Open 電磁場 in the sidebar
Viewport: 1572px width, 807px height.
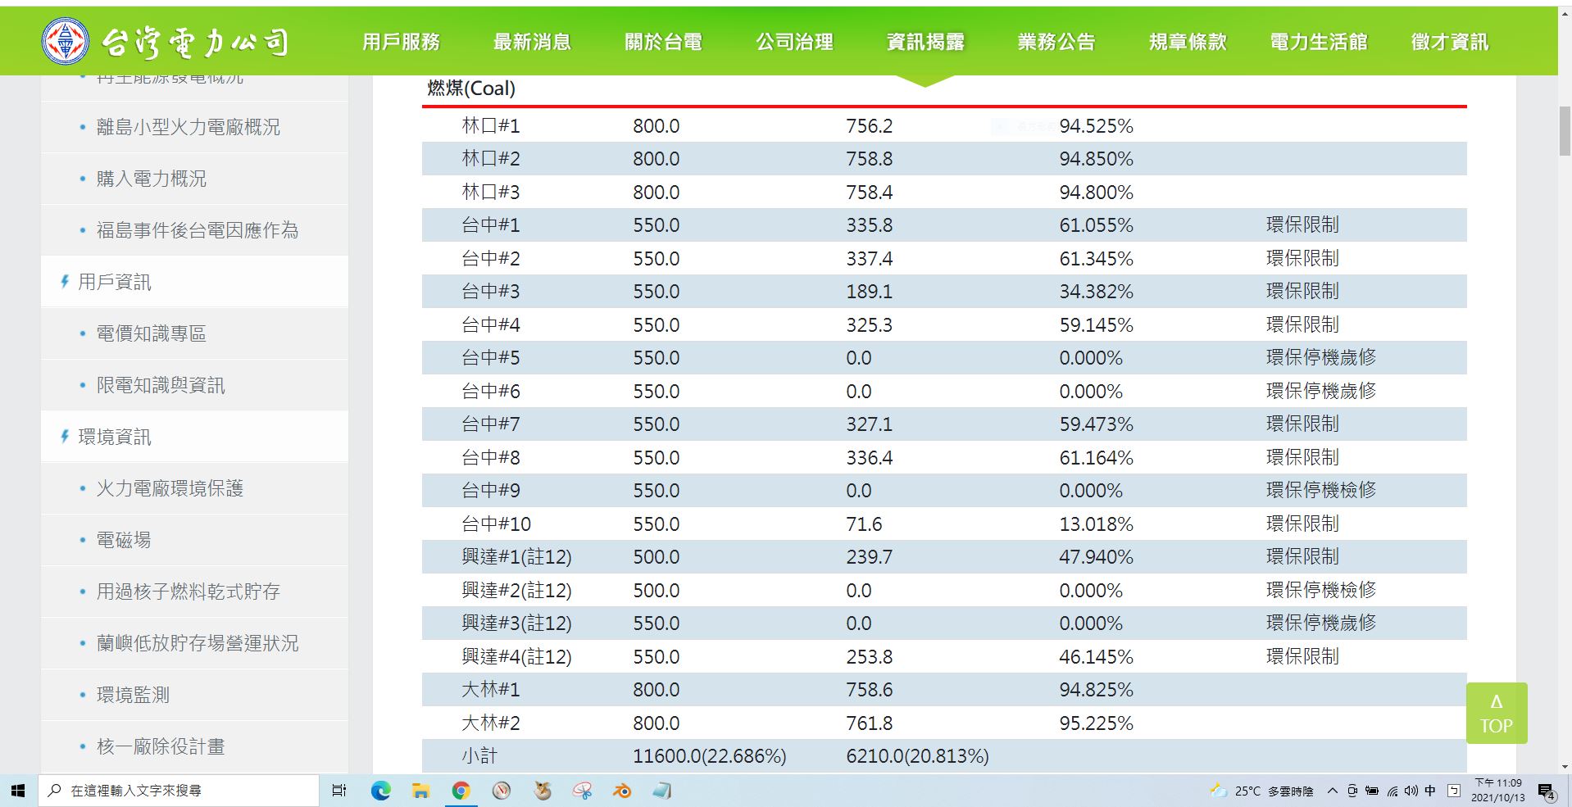pos(124,540)
